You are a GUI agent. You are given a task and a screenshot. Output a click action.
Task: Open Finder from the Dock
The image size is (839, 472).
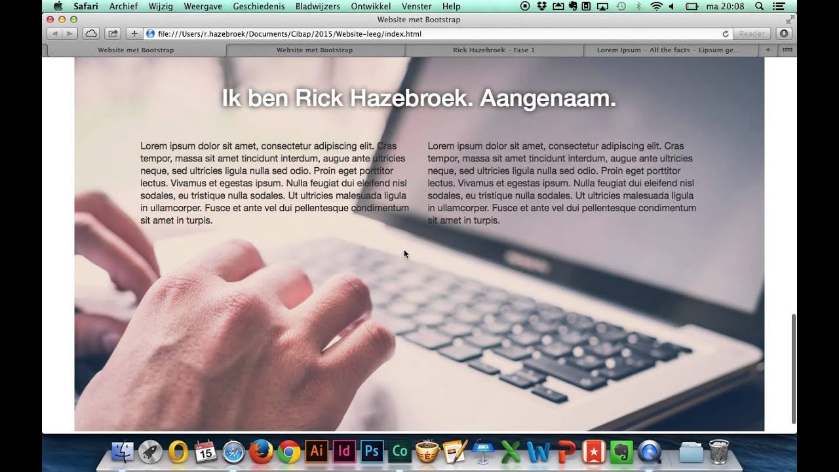(122, 451)
